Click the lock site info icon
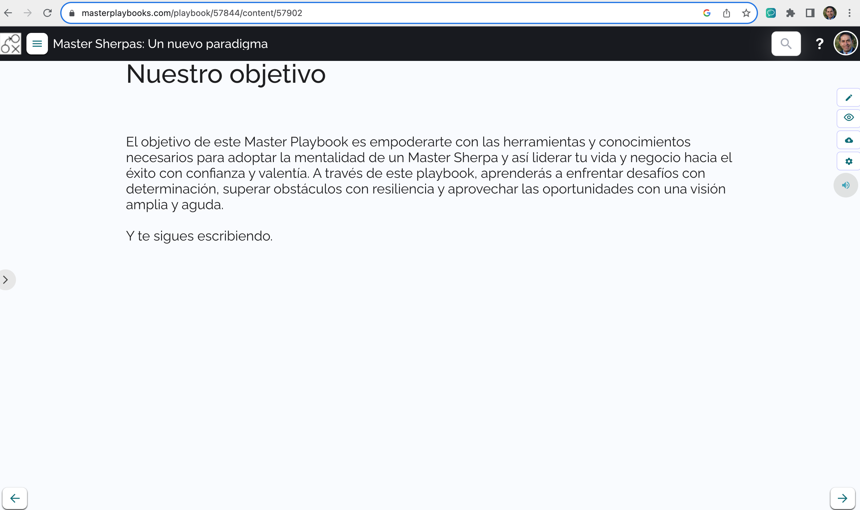 (72, 13)
